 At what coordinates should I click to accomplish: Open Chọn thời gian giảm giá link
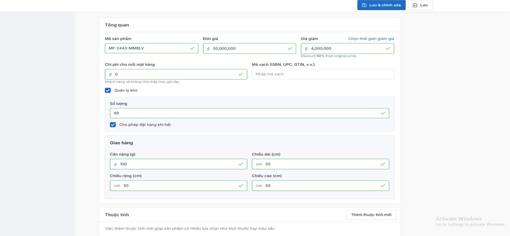[x=371, y=39]
